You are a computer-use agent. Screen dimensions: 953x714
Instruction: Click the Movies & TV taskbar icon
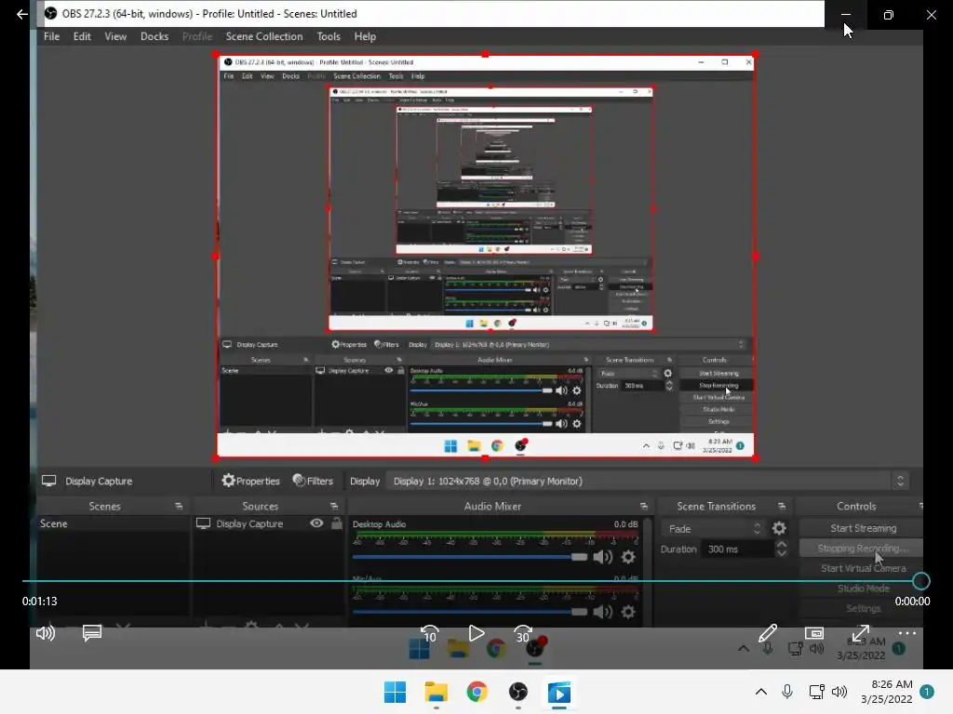pos(559,692)
